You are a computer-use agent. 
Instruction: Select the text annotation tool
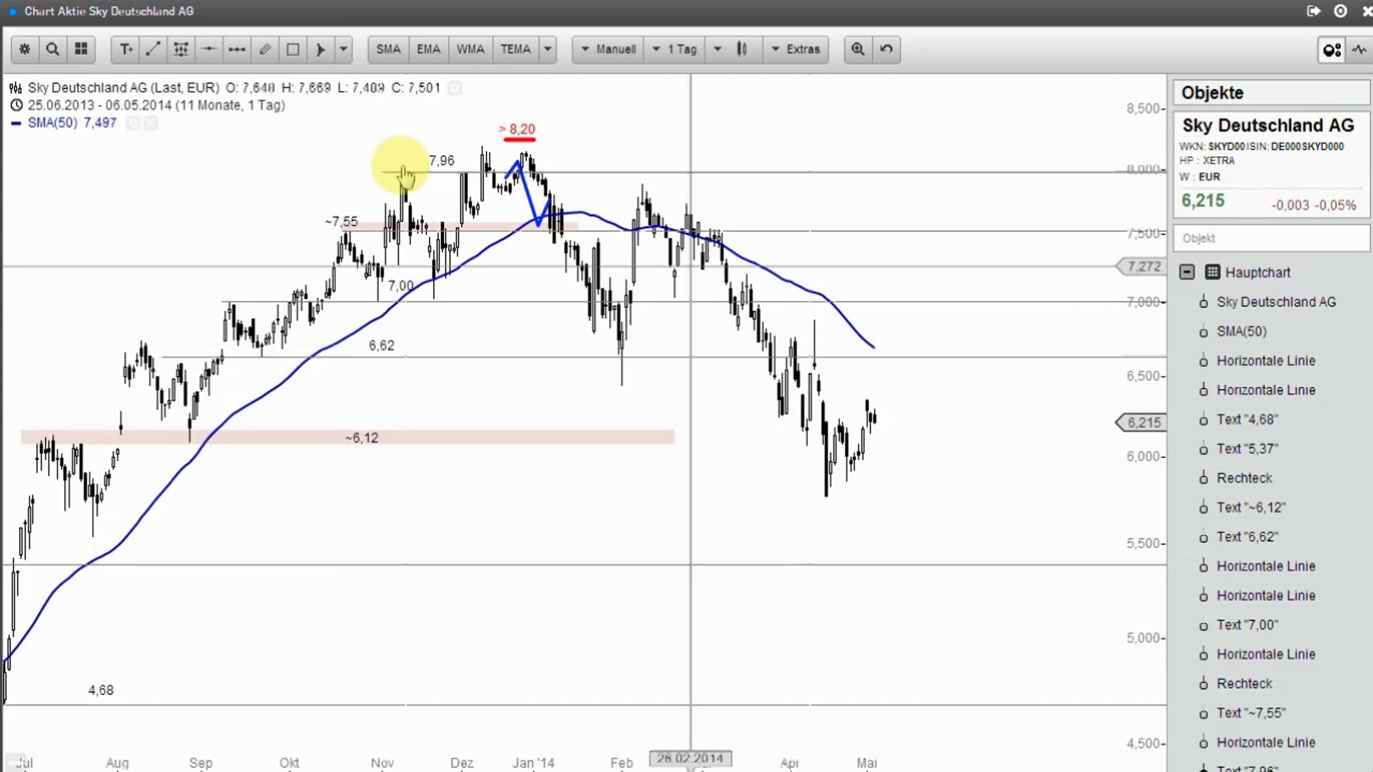[125, 49]
